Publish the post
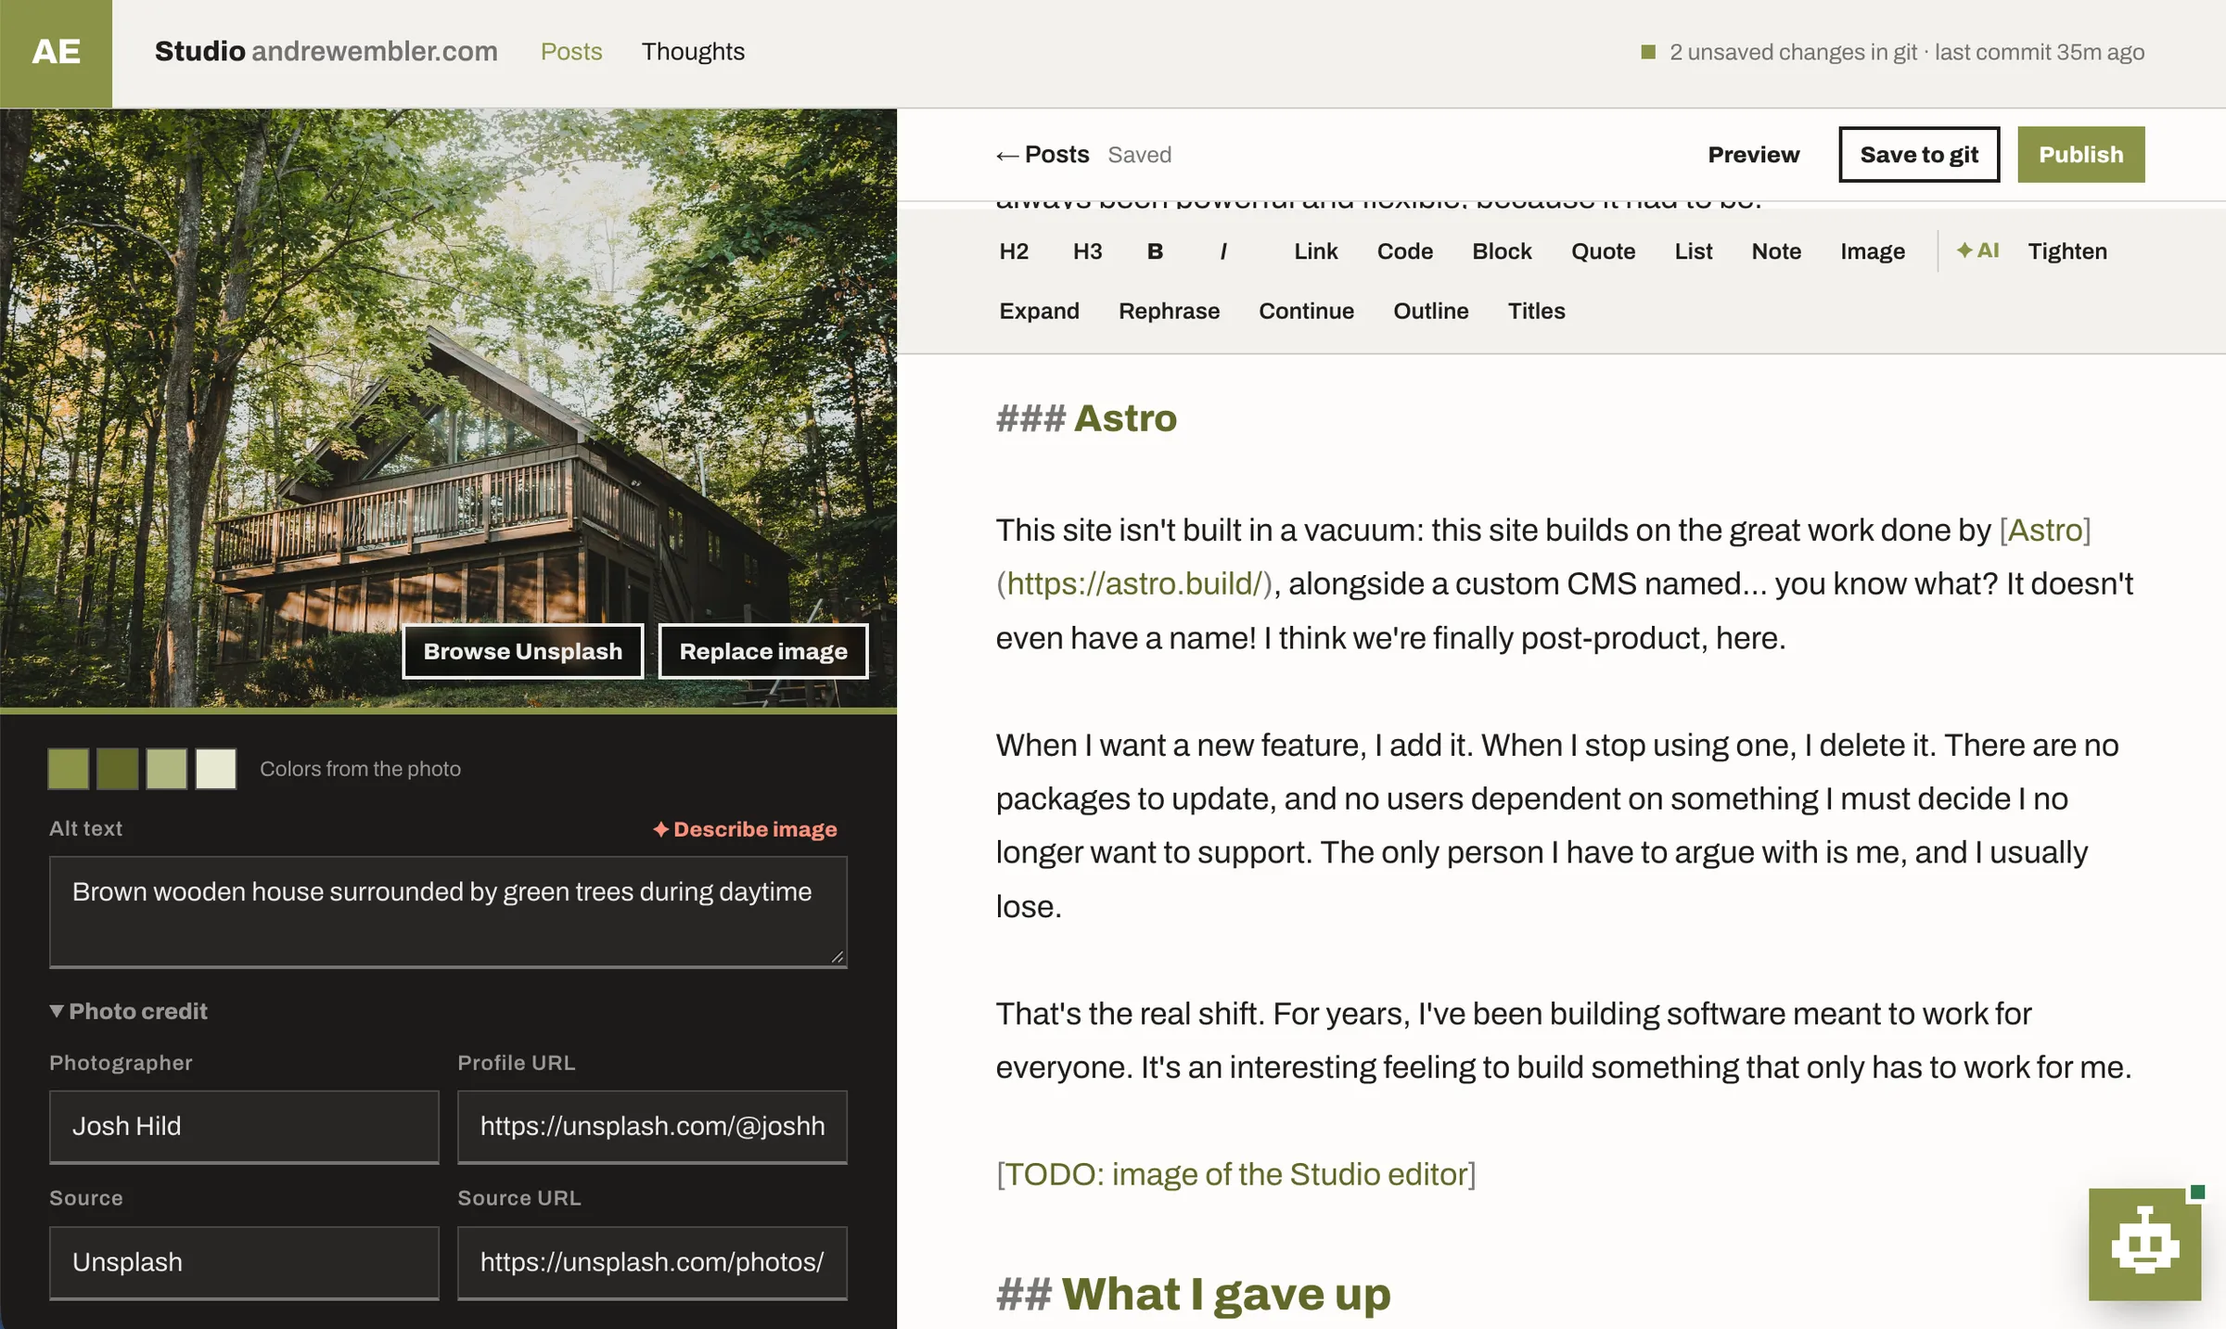 pos(2080,155)
